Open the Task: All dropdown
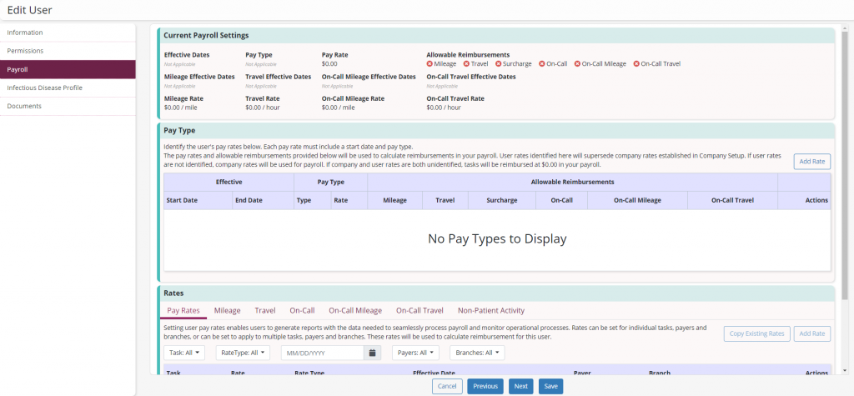This screenshot has height=396, width=854. click(x=184, y=353)
